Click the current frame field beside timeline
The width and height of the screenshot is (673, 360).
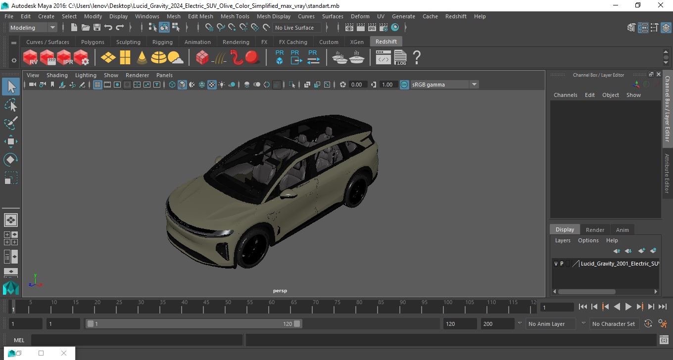coord(557,307)
